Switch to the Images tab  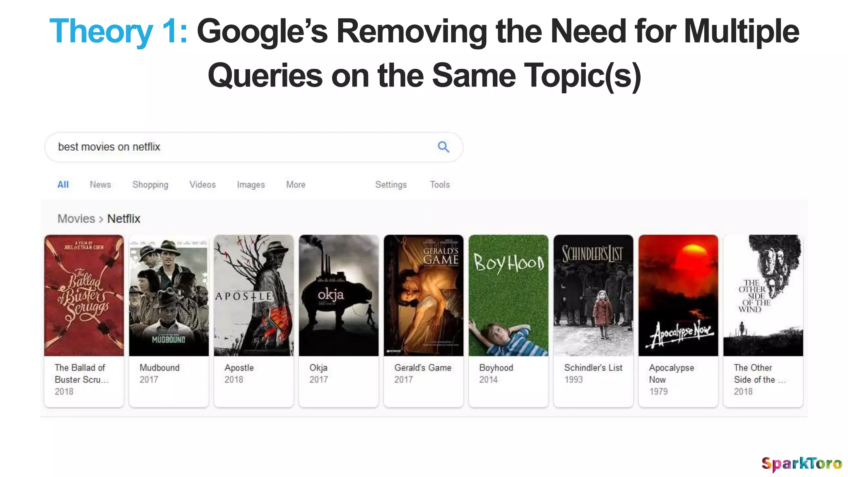coord(251,185)
